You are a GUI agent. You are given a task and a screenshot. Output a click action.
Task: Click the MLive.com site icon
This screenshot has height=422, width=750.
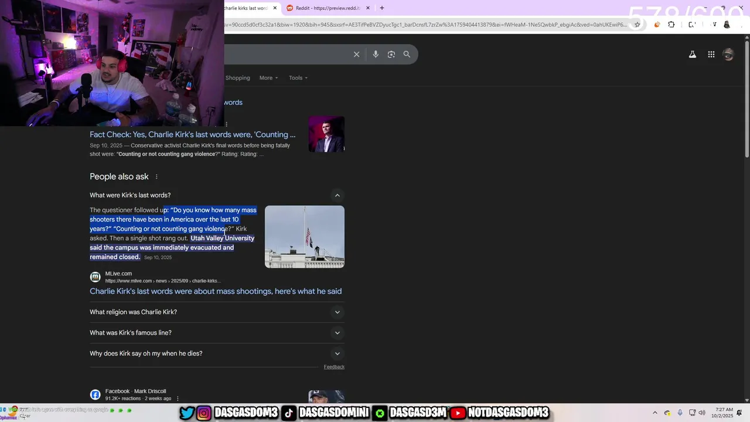coord(95,277)
